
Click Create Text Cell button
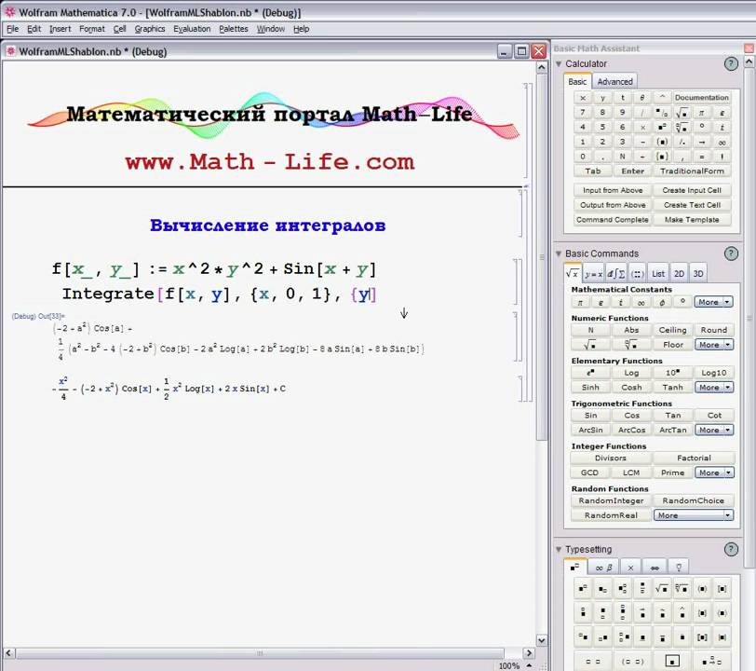coord(692,205)
